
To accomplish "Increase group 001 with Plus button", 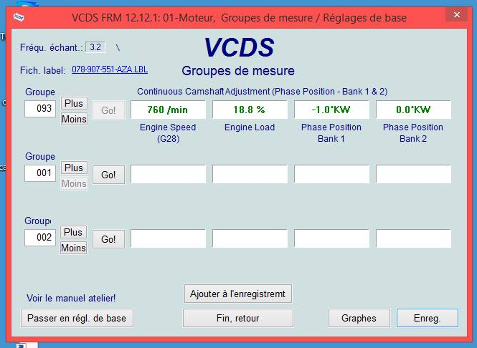I will click(x=74, y=168).
